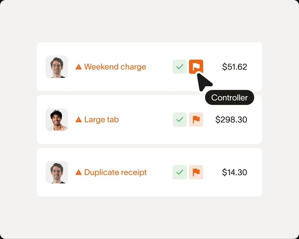The width and height of the screenshot is (299, 239).
Task: Flag the Large tab expense
Action: [196, 119]
